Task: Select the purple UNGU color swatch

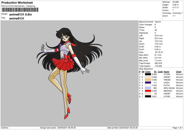Action: coord(148,82)
